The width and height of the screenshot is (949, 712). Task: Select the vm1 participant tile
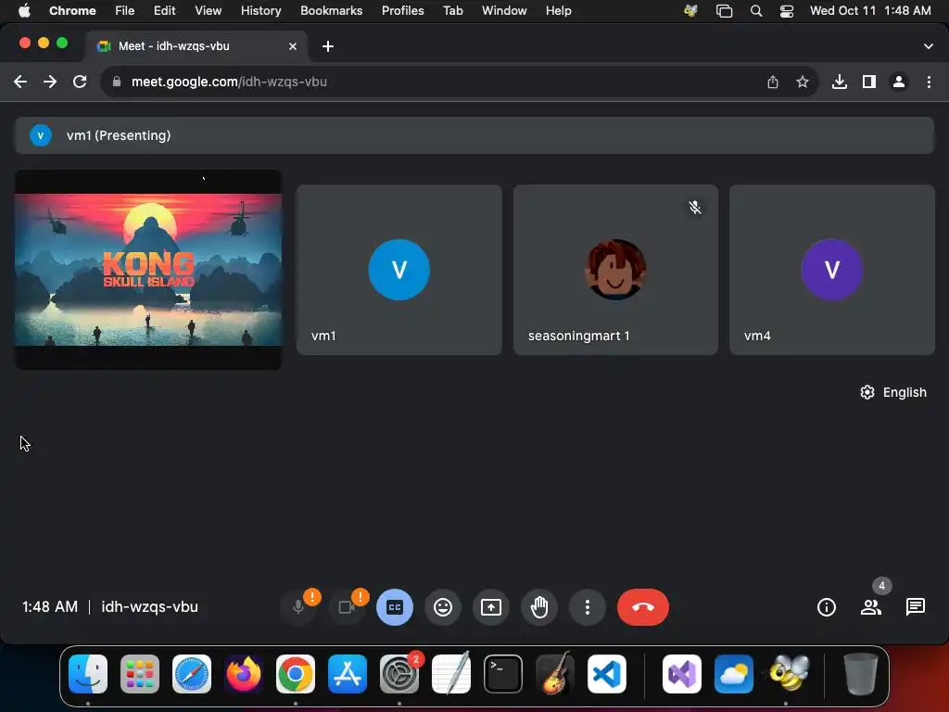pos(399,270)
